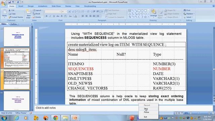Click the Office button orb
The width and height of the screenshot is (215, 121).
click(x=3, y=3)
